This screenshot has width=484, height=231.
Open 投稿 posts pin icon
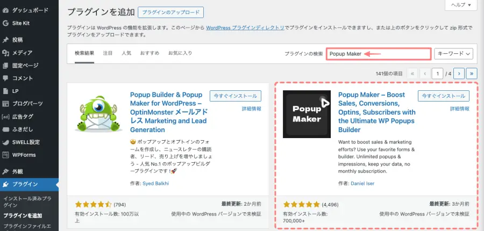[x=5, y=40]
